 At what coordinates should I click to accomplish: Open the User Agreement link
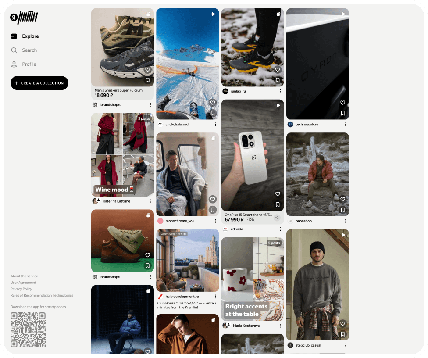(23, 283)
